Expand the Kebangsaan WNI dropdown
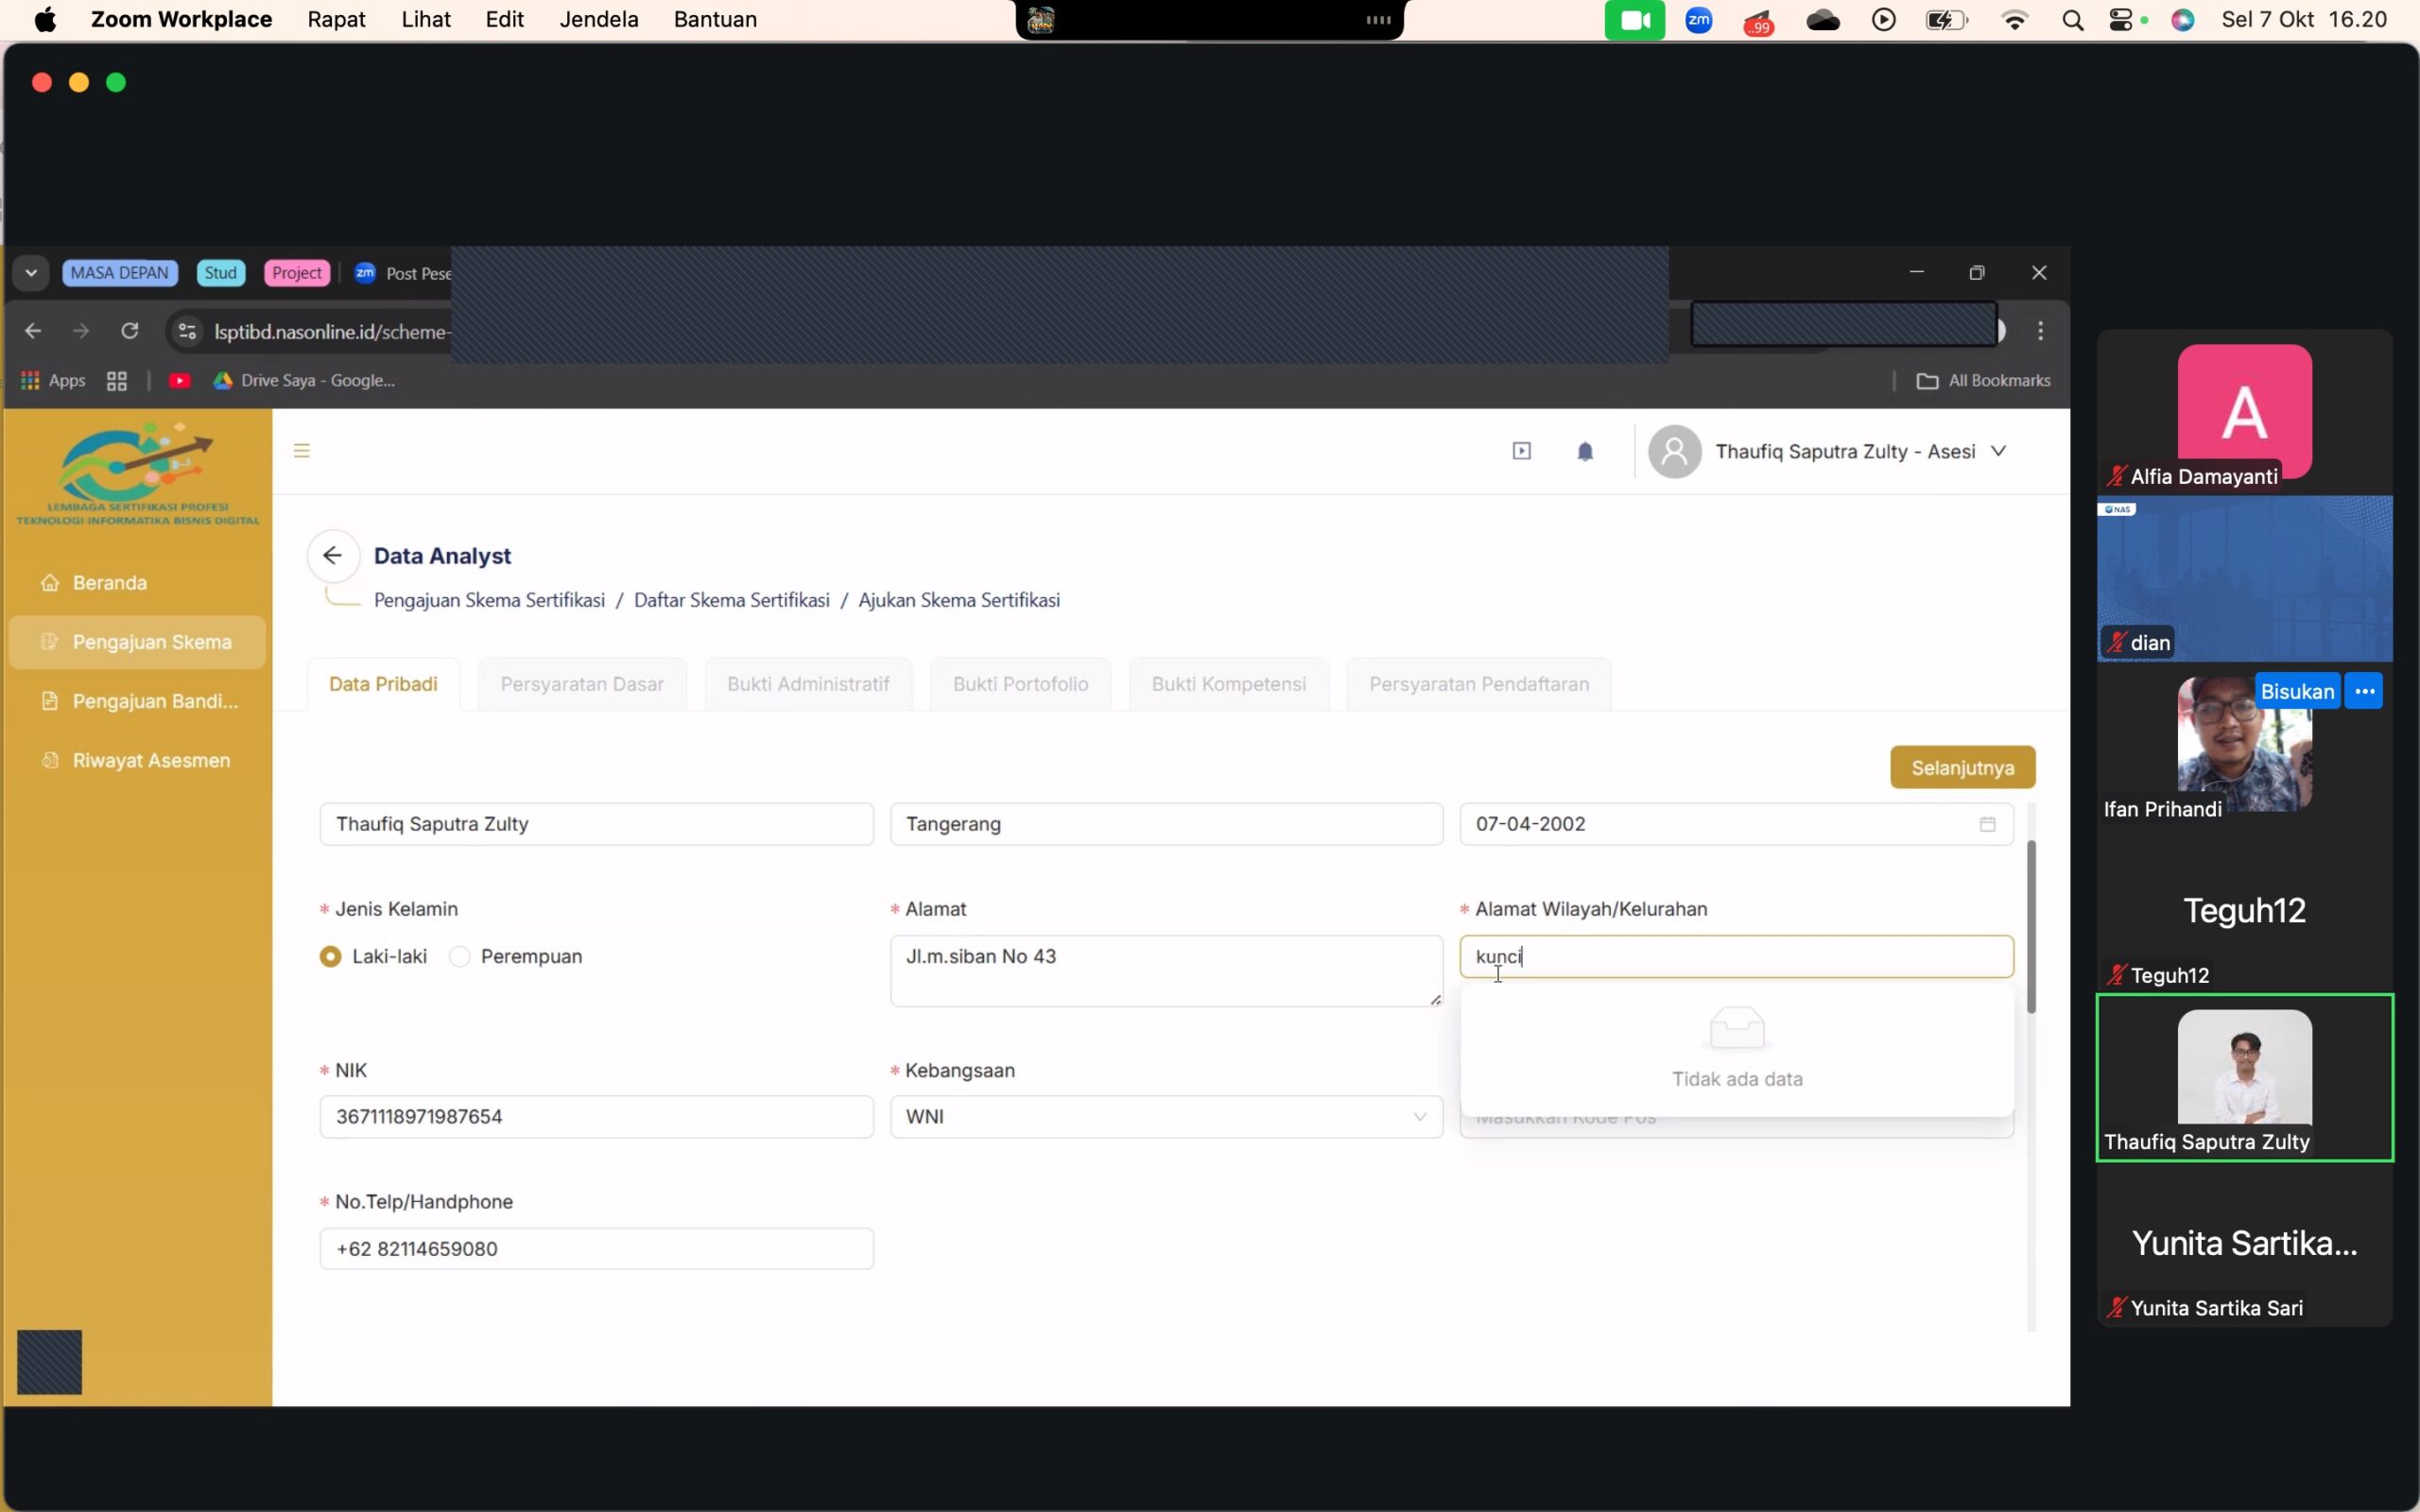 (1419, 1117)
